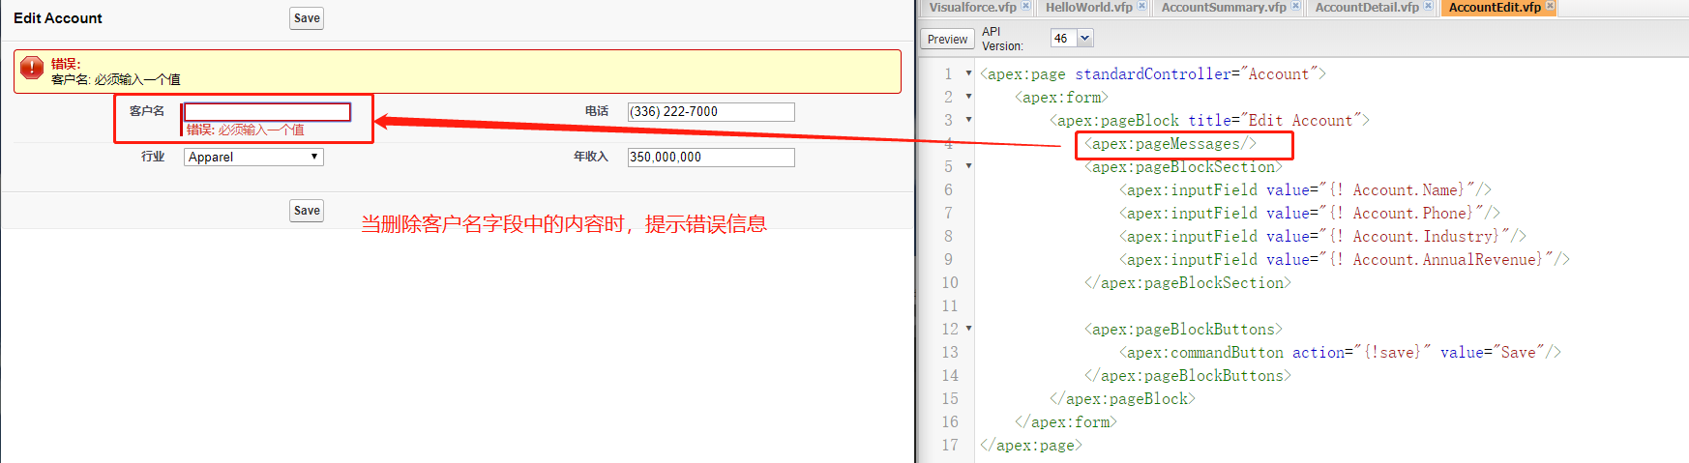Click the closing </apex:pageBlockButtons> line
Screen dimensions: 1689x463
pos(1188,376)
